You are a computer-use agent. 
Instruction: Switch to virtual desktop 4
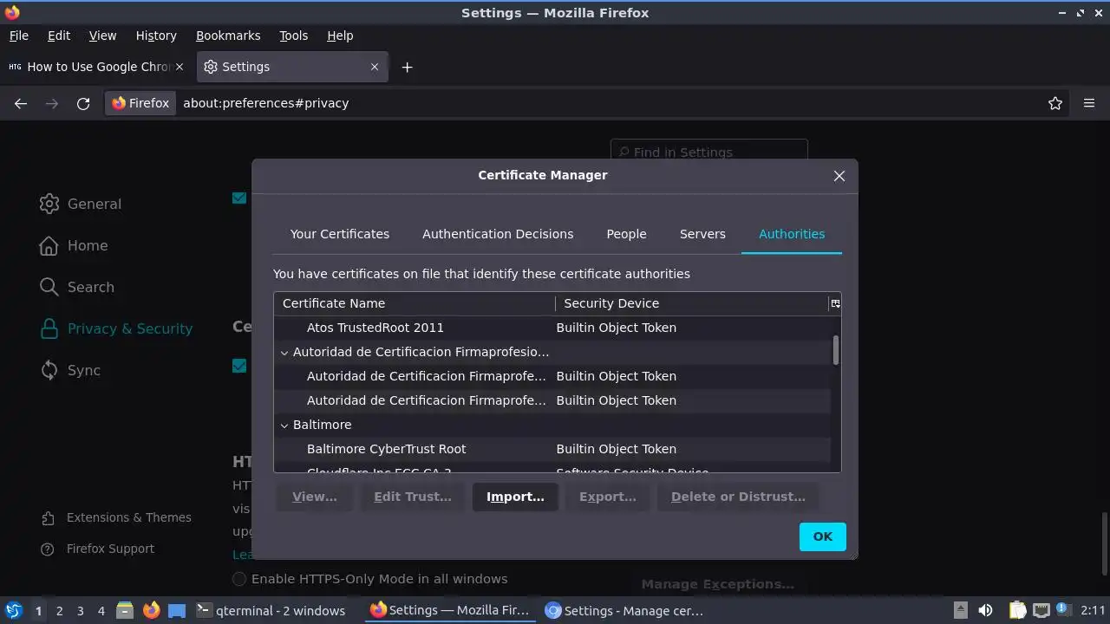pos(101,610)
